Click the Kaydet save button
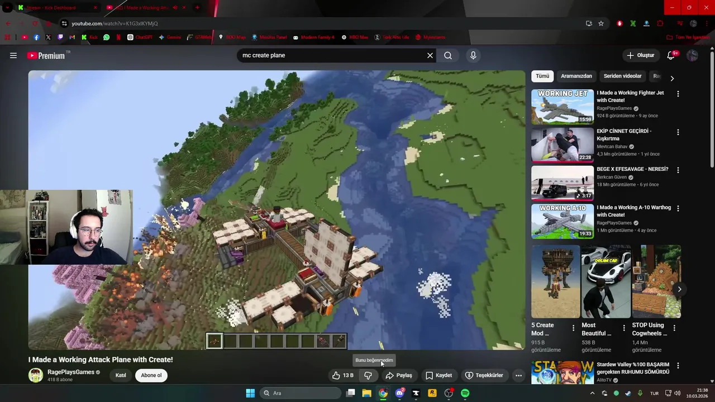The width and height of the screenshot is (715, 402). click(x=439, y=375)
